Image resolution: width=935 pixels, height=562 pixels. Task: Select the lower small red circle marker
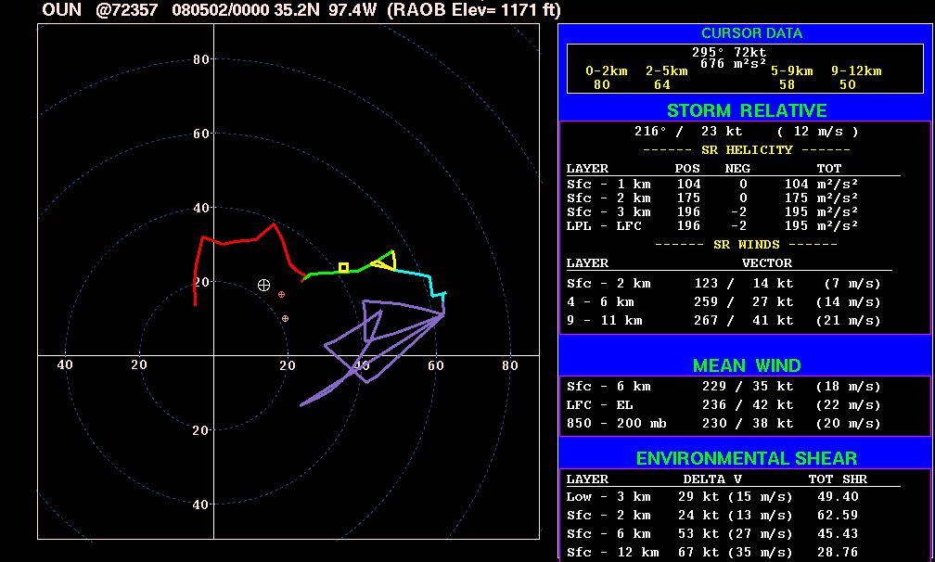tap(285, 318)
